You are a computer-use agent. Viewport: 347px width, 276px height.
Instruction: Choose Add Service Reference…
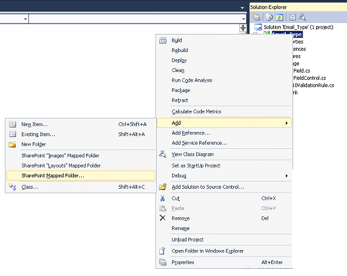click(x=224, y=143)
